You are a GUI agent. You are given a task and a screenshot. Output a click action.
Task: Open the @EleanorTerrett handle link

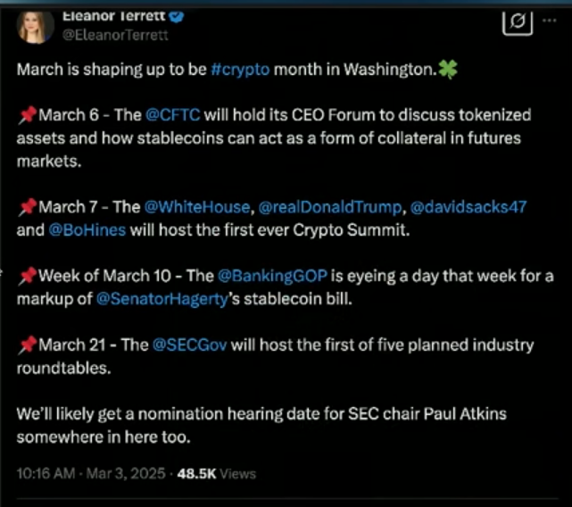[116, 36]
